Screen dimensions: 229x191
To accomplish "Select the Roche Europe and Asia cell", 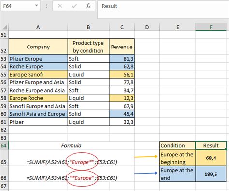I will pos(38,90).
